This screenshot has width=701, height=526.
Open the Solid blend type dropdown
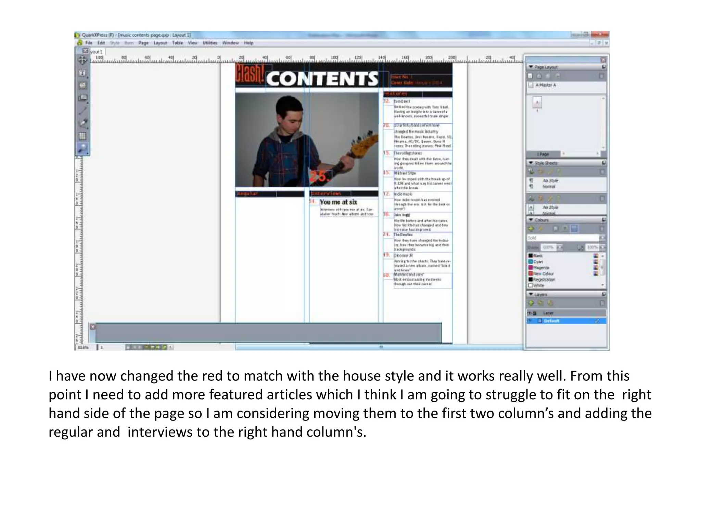tap(602, 238)
